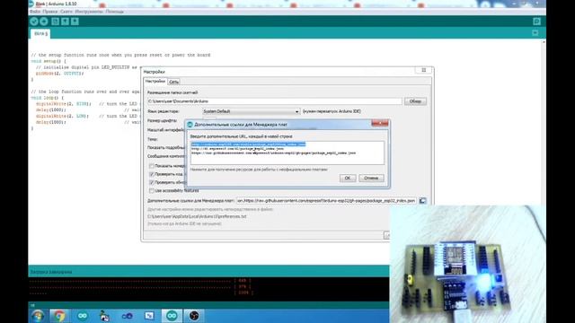Open the sketch tab dropdown arrow
Image resolution: width=575 pixels, height=323 pixels.
coord(535,33)
